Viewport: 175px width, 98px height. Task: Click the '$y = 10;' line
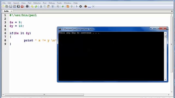17,26
